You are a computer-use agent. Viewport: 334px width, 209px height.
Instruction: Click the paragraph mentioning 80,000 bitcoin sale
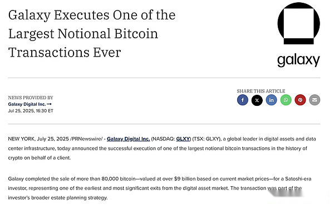coord(160,188)
